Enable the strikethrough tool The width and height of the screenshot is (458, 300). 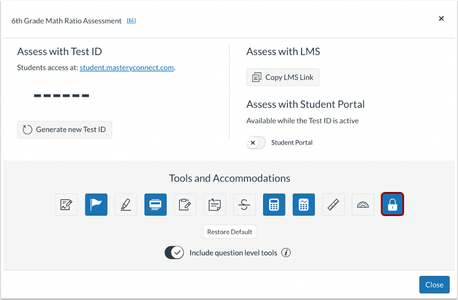coord(245,204)
